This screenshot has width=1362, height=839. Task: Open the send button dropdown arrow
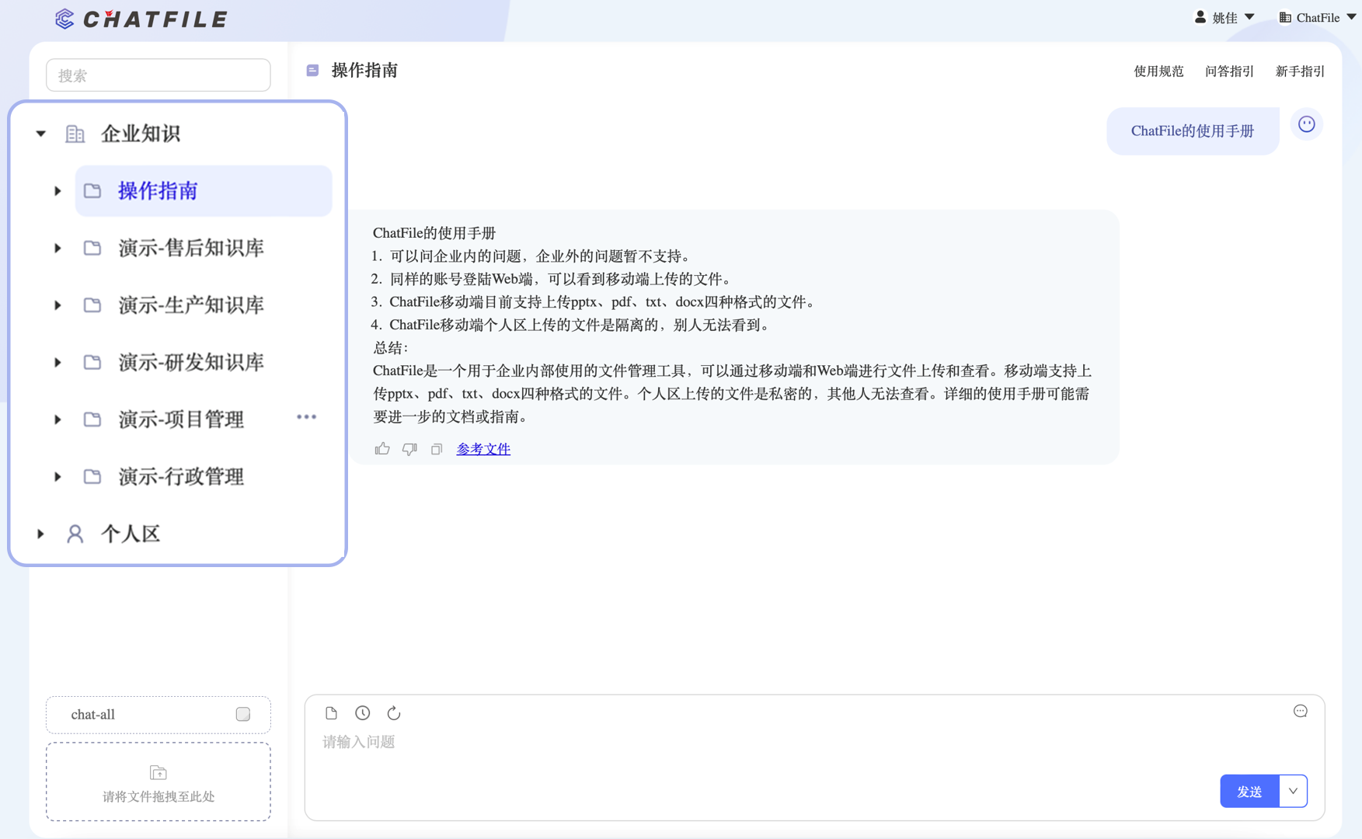coord(1293,792)
